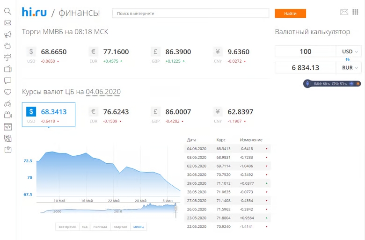Image resolution: width=365 pixels, height=240 pixels.
Task: Open the 04.06.2020 date picker
Action: (103, 92)
